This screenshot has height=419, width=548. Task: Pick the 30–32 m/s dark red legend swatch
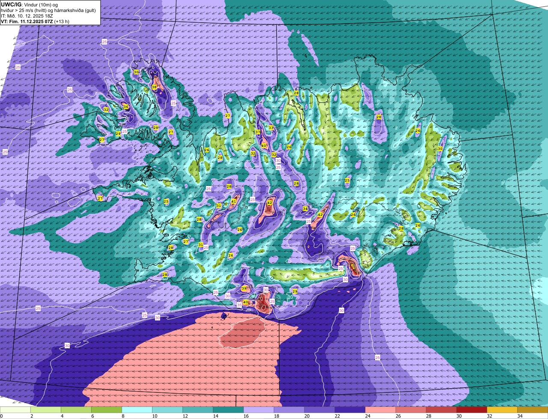tap(471, 410)
